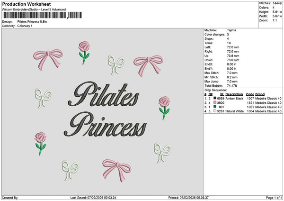Screen dimensions: 284x201
Task: Select the Brand column header
Action: [x=260, y=94]
